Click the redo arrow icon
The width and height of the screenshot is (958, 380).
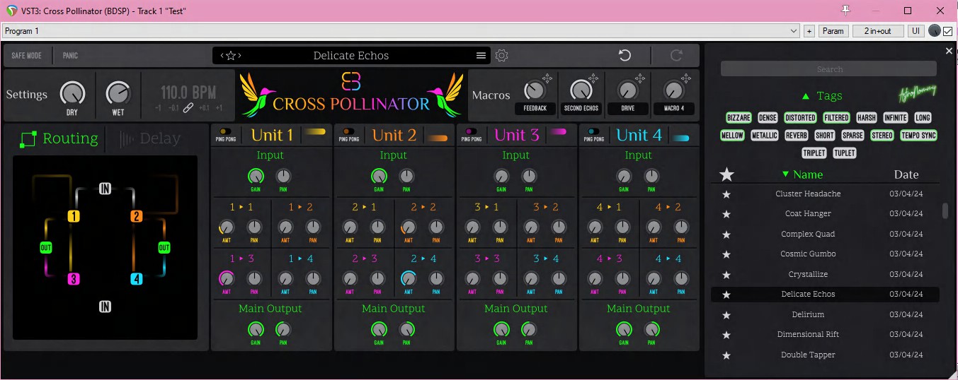676,56
